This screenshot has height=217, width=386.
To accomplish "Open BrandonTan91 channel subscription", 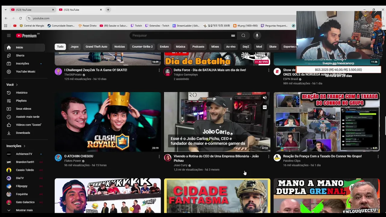I will 24,162.
